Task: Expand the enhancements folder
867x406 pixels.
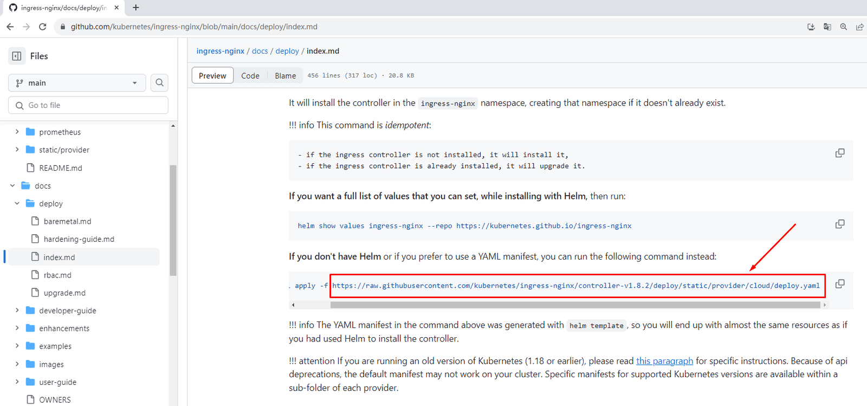Action: 17,328
